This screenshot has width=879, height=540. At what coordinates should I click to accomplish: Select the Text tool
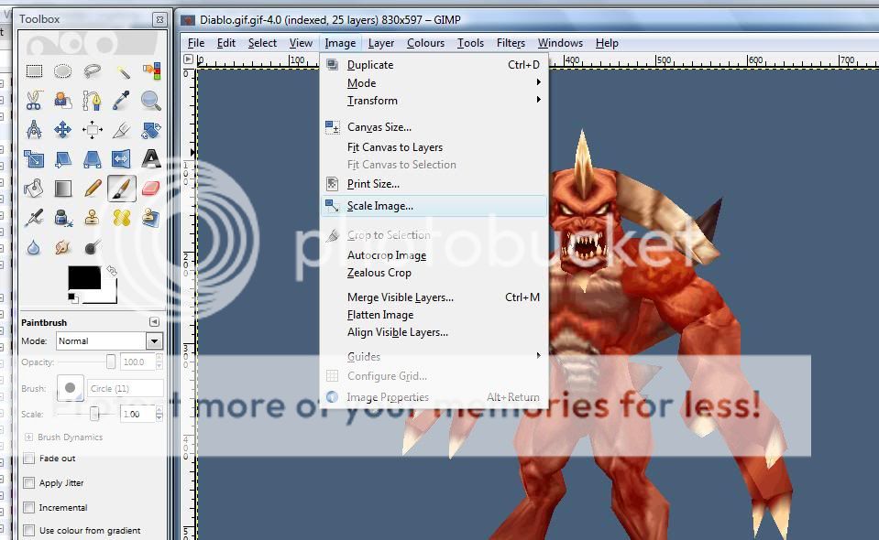pos(151,159)
